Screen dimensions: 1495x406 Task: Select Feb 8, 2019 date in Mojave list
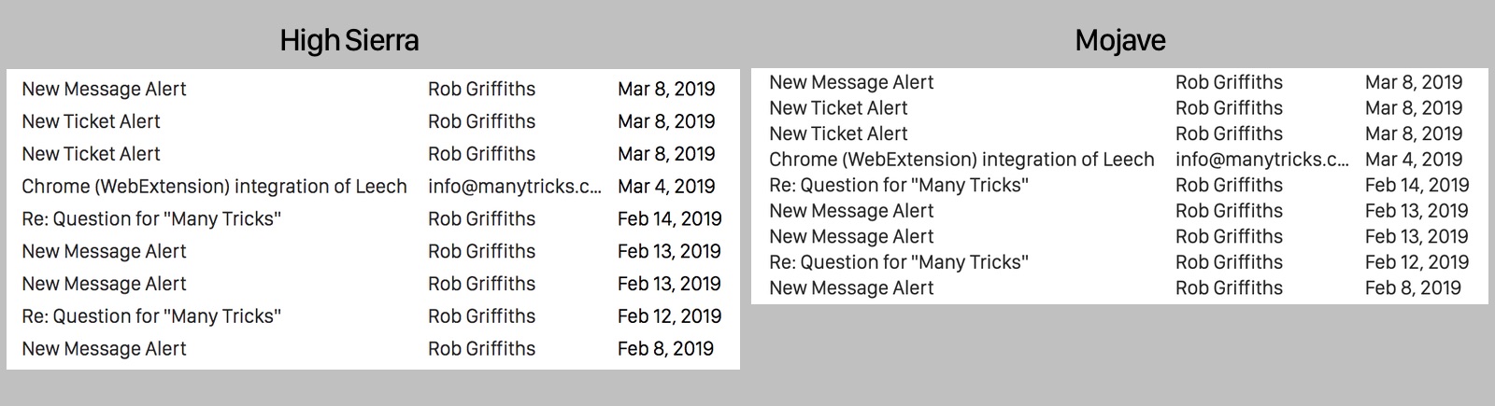(1413, 288)
